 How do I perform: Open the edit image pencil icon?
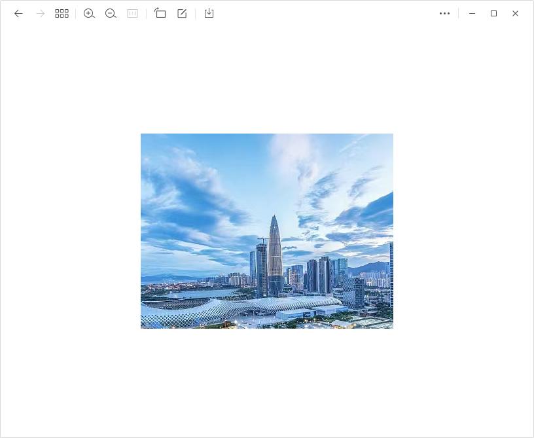point(182,13)
